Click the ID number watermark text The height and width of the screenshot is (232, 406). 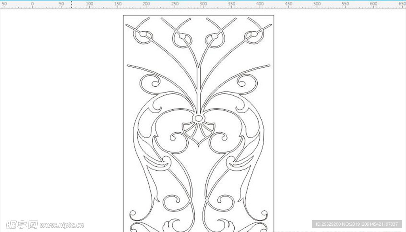click(x=357, y=224)
